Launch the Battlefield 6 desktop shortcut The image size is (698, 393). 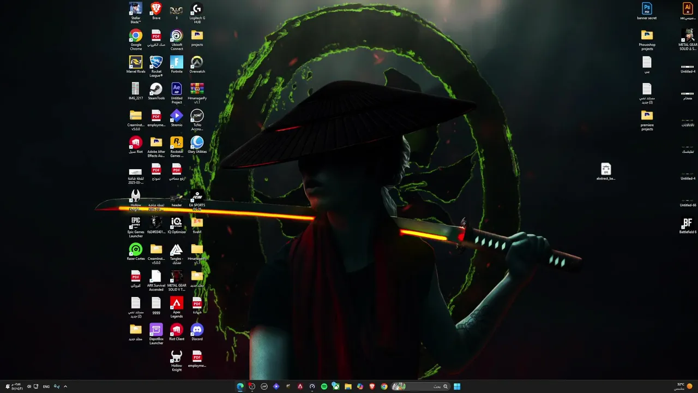688,225
